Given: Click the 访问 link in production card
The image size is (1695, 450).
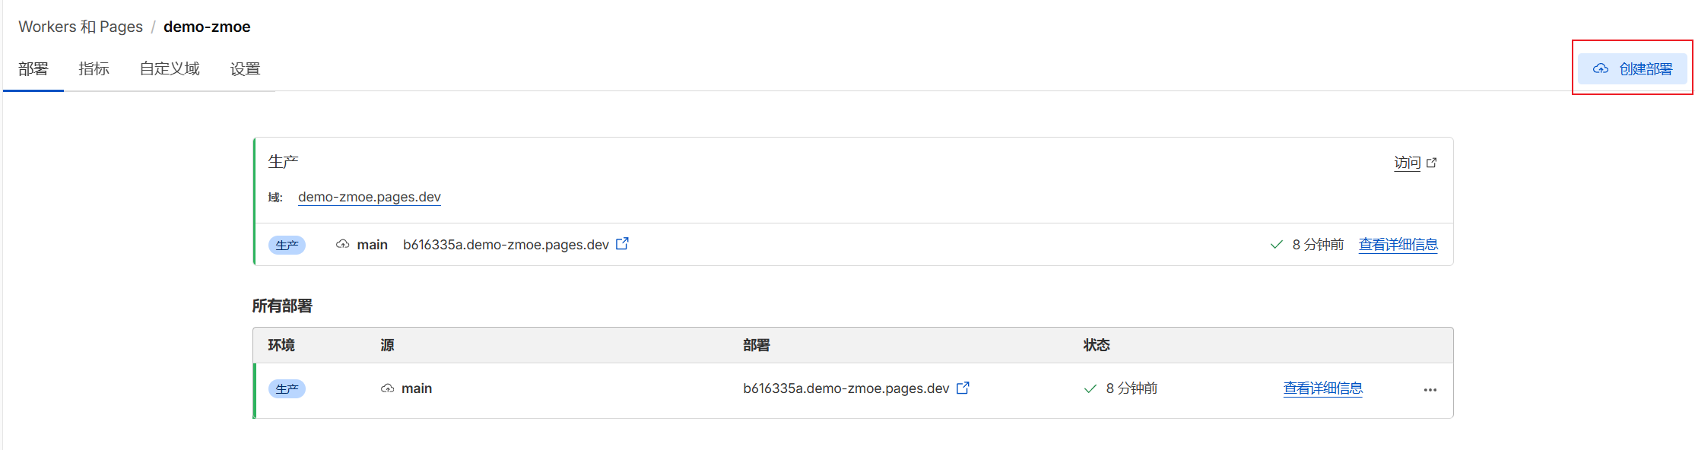Looking at the screenshot, I should pyautogui.click(x=1407, y=163).
